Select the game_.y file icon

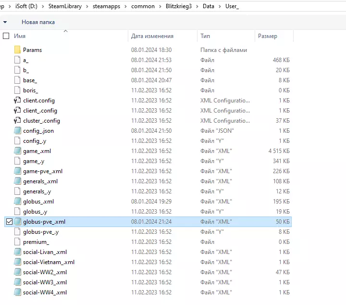point(17,161)
